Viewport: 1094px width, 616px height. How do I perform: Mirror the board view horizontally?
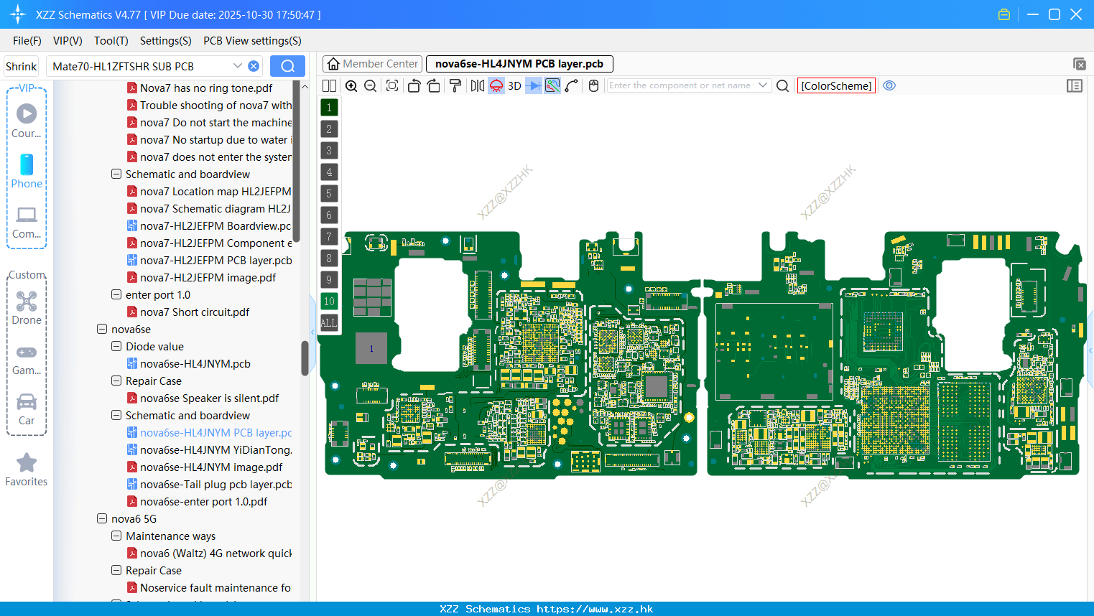(x=477, y=85)
